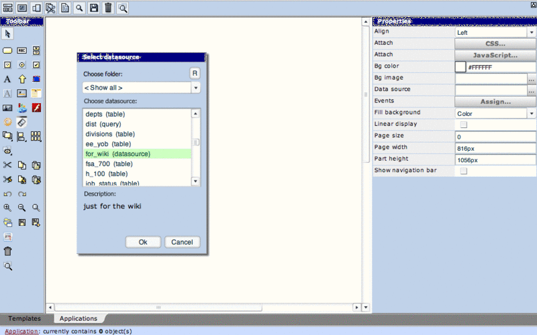Viewport: 537px width, 335px height.
Task: Click the scissors cut icon
Action: click(x=7, y=165)
